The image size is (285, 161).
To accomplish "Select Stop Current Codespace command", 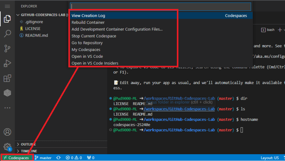I will tap(161, 36).
